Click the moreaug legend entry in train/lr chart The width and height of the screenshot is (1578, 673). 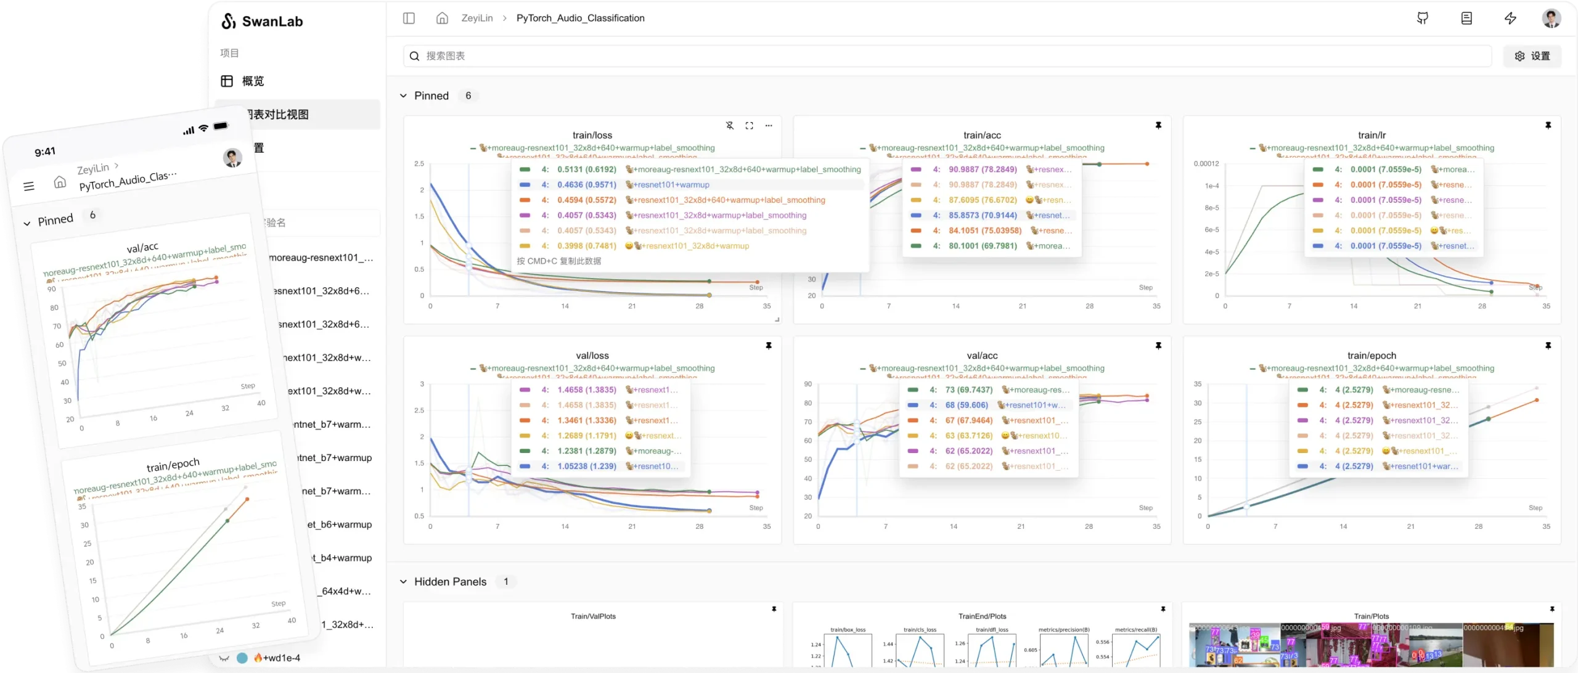[x=1372, y=148]
